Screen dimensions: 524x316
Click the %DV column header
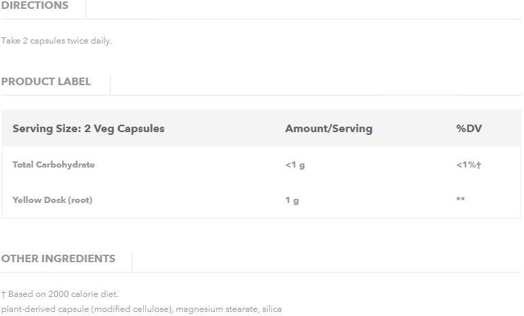(x=469, y=128)
